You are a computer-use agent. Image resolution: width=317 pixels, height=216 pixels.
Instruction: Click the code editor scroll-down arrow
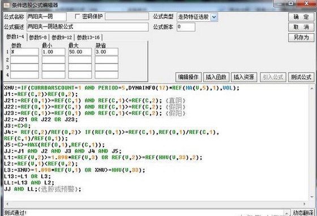tap(312, 197)
